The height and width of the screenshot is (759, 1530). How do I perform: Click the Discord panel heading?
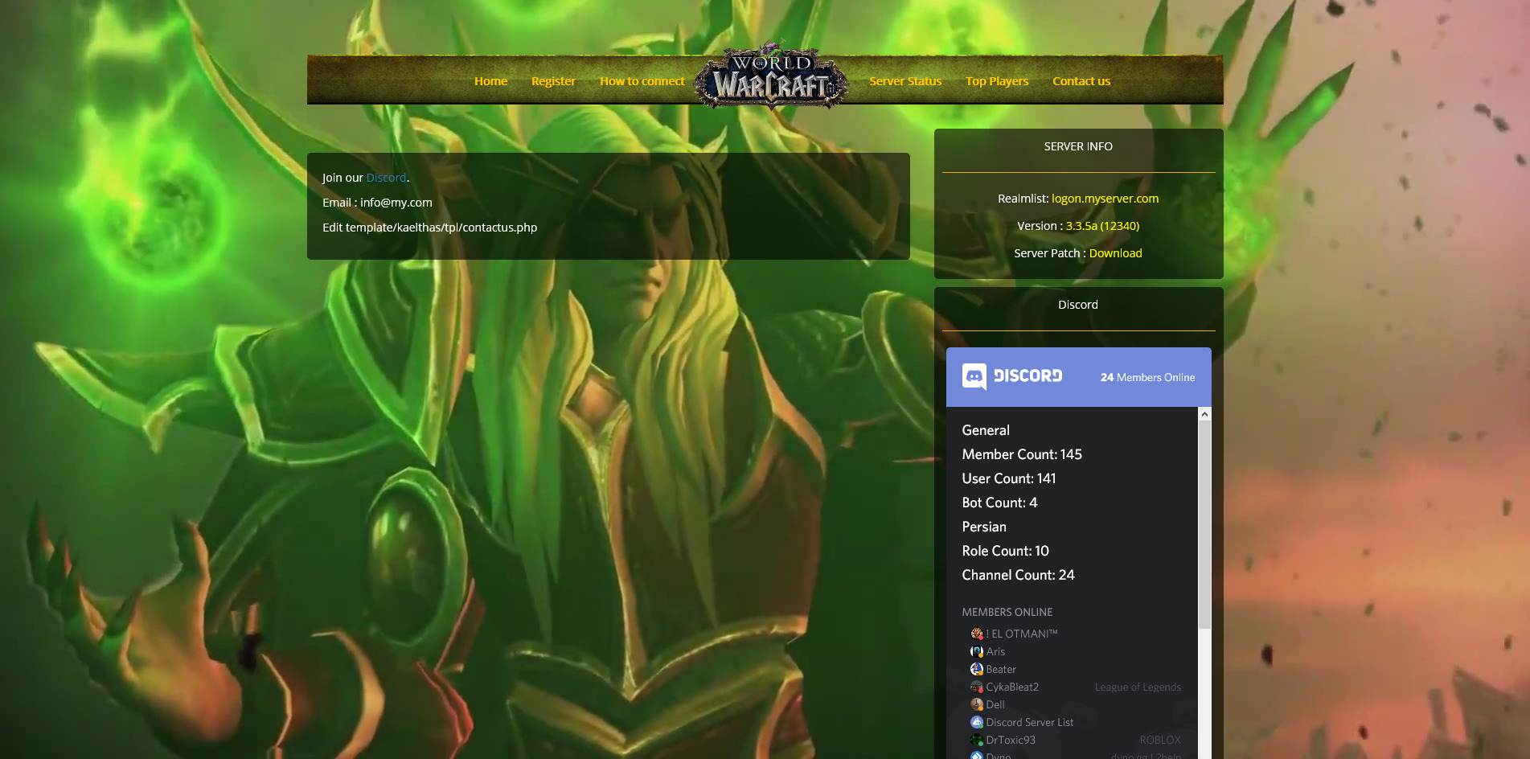click(1078, 305)
